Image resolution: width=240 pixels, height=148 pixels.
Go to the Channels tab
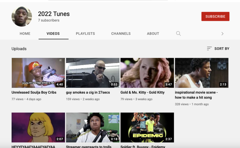[121, 34]
